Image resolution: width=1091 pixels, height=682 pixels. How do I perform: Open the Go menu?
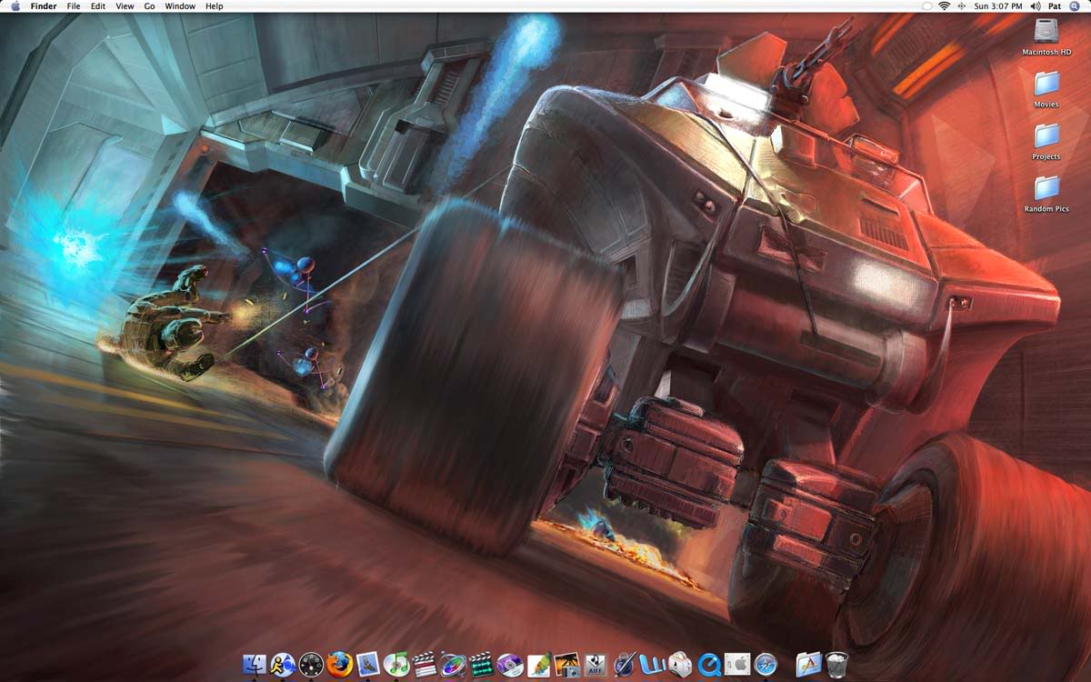[x=149, y=6]
